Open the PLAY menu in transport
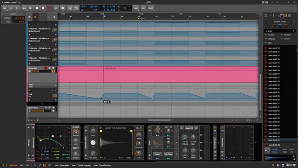298x168 pixels. coord(24,8)
